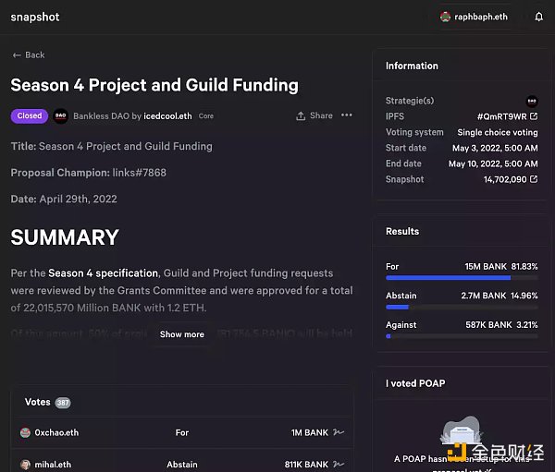Viewport: 555px width, 472px height.
Task: Go back using the Back arrow
Action: click(x=29, y=55)
